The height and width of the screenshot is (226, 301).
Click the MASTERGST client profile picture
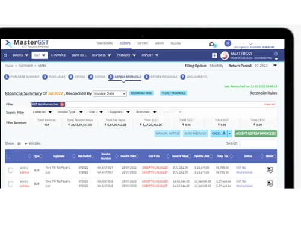point(225,55)
